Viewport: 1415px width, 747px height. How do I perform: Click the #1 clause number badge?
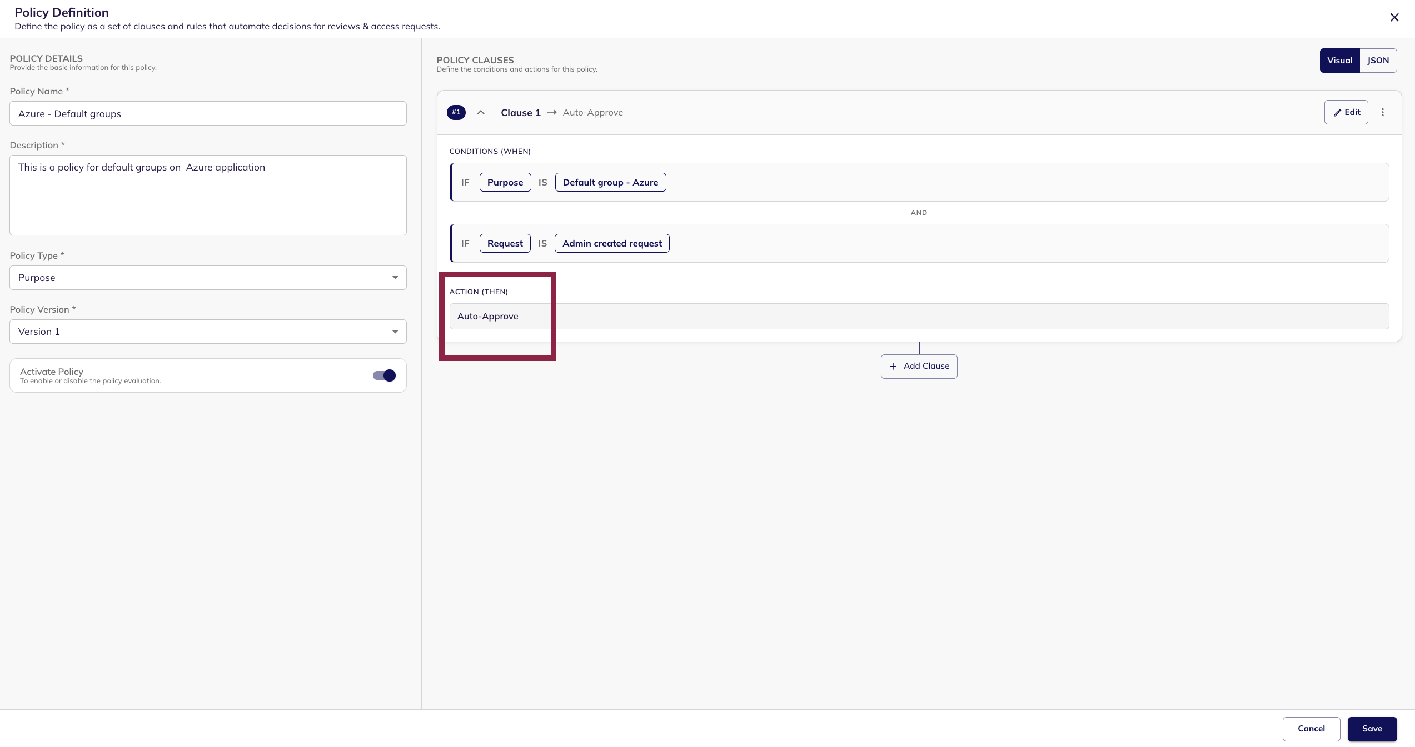(456, 112)
